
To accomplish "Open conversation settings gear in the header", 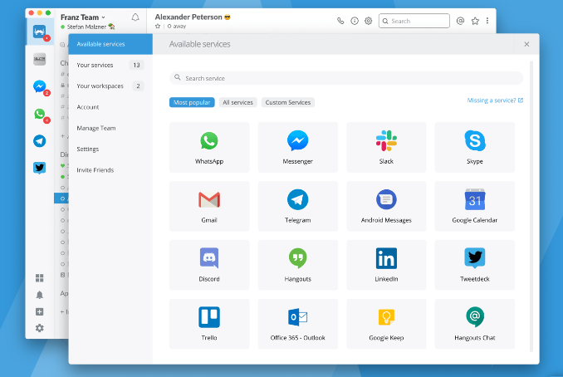I will 369,21.
